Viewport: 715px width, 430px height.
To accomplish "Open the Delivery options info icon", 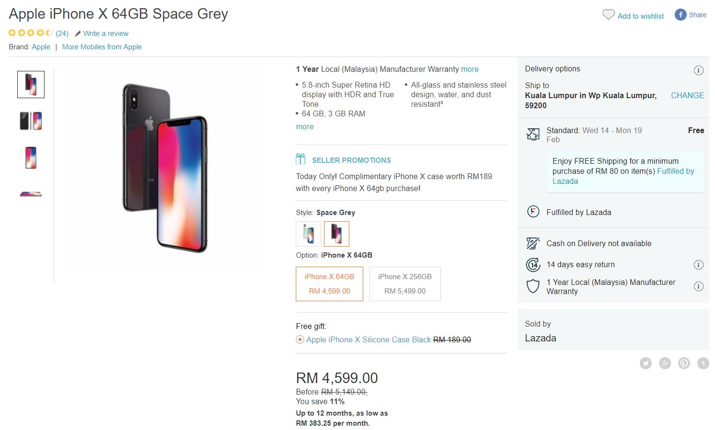I will (698, 70).
